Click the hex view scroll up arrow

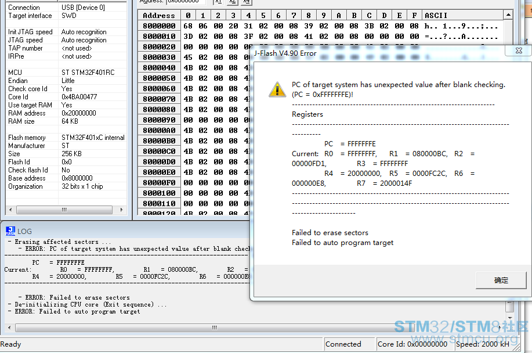508,15
